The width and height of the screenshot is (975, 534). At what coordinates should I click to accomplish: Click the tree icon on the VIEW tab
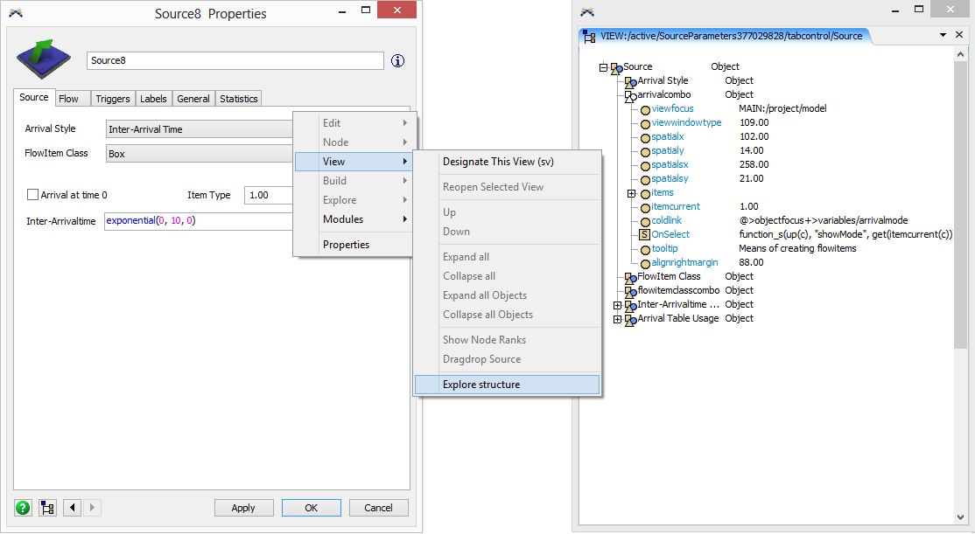[x=589, y=37]
